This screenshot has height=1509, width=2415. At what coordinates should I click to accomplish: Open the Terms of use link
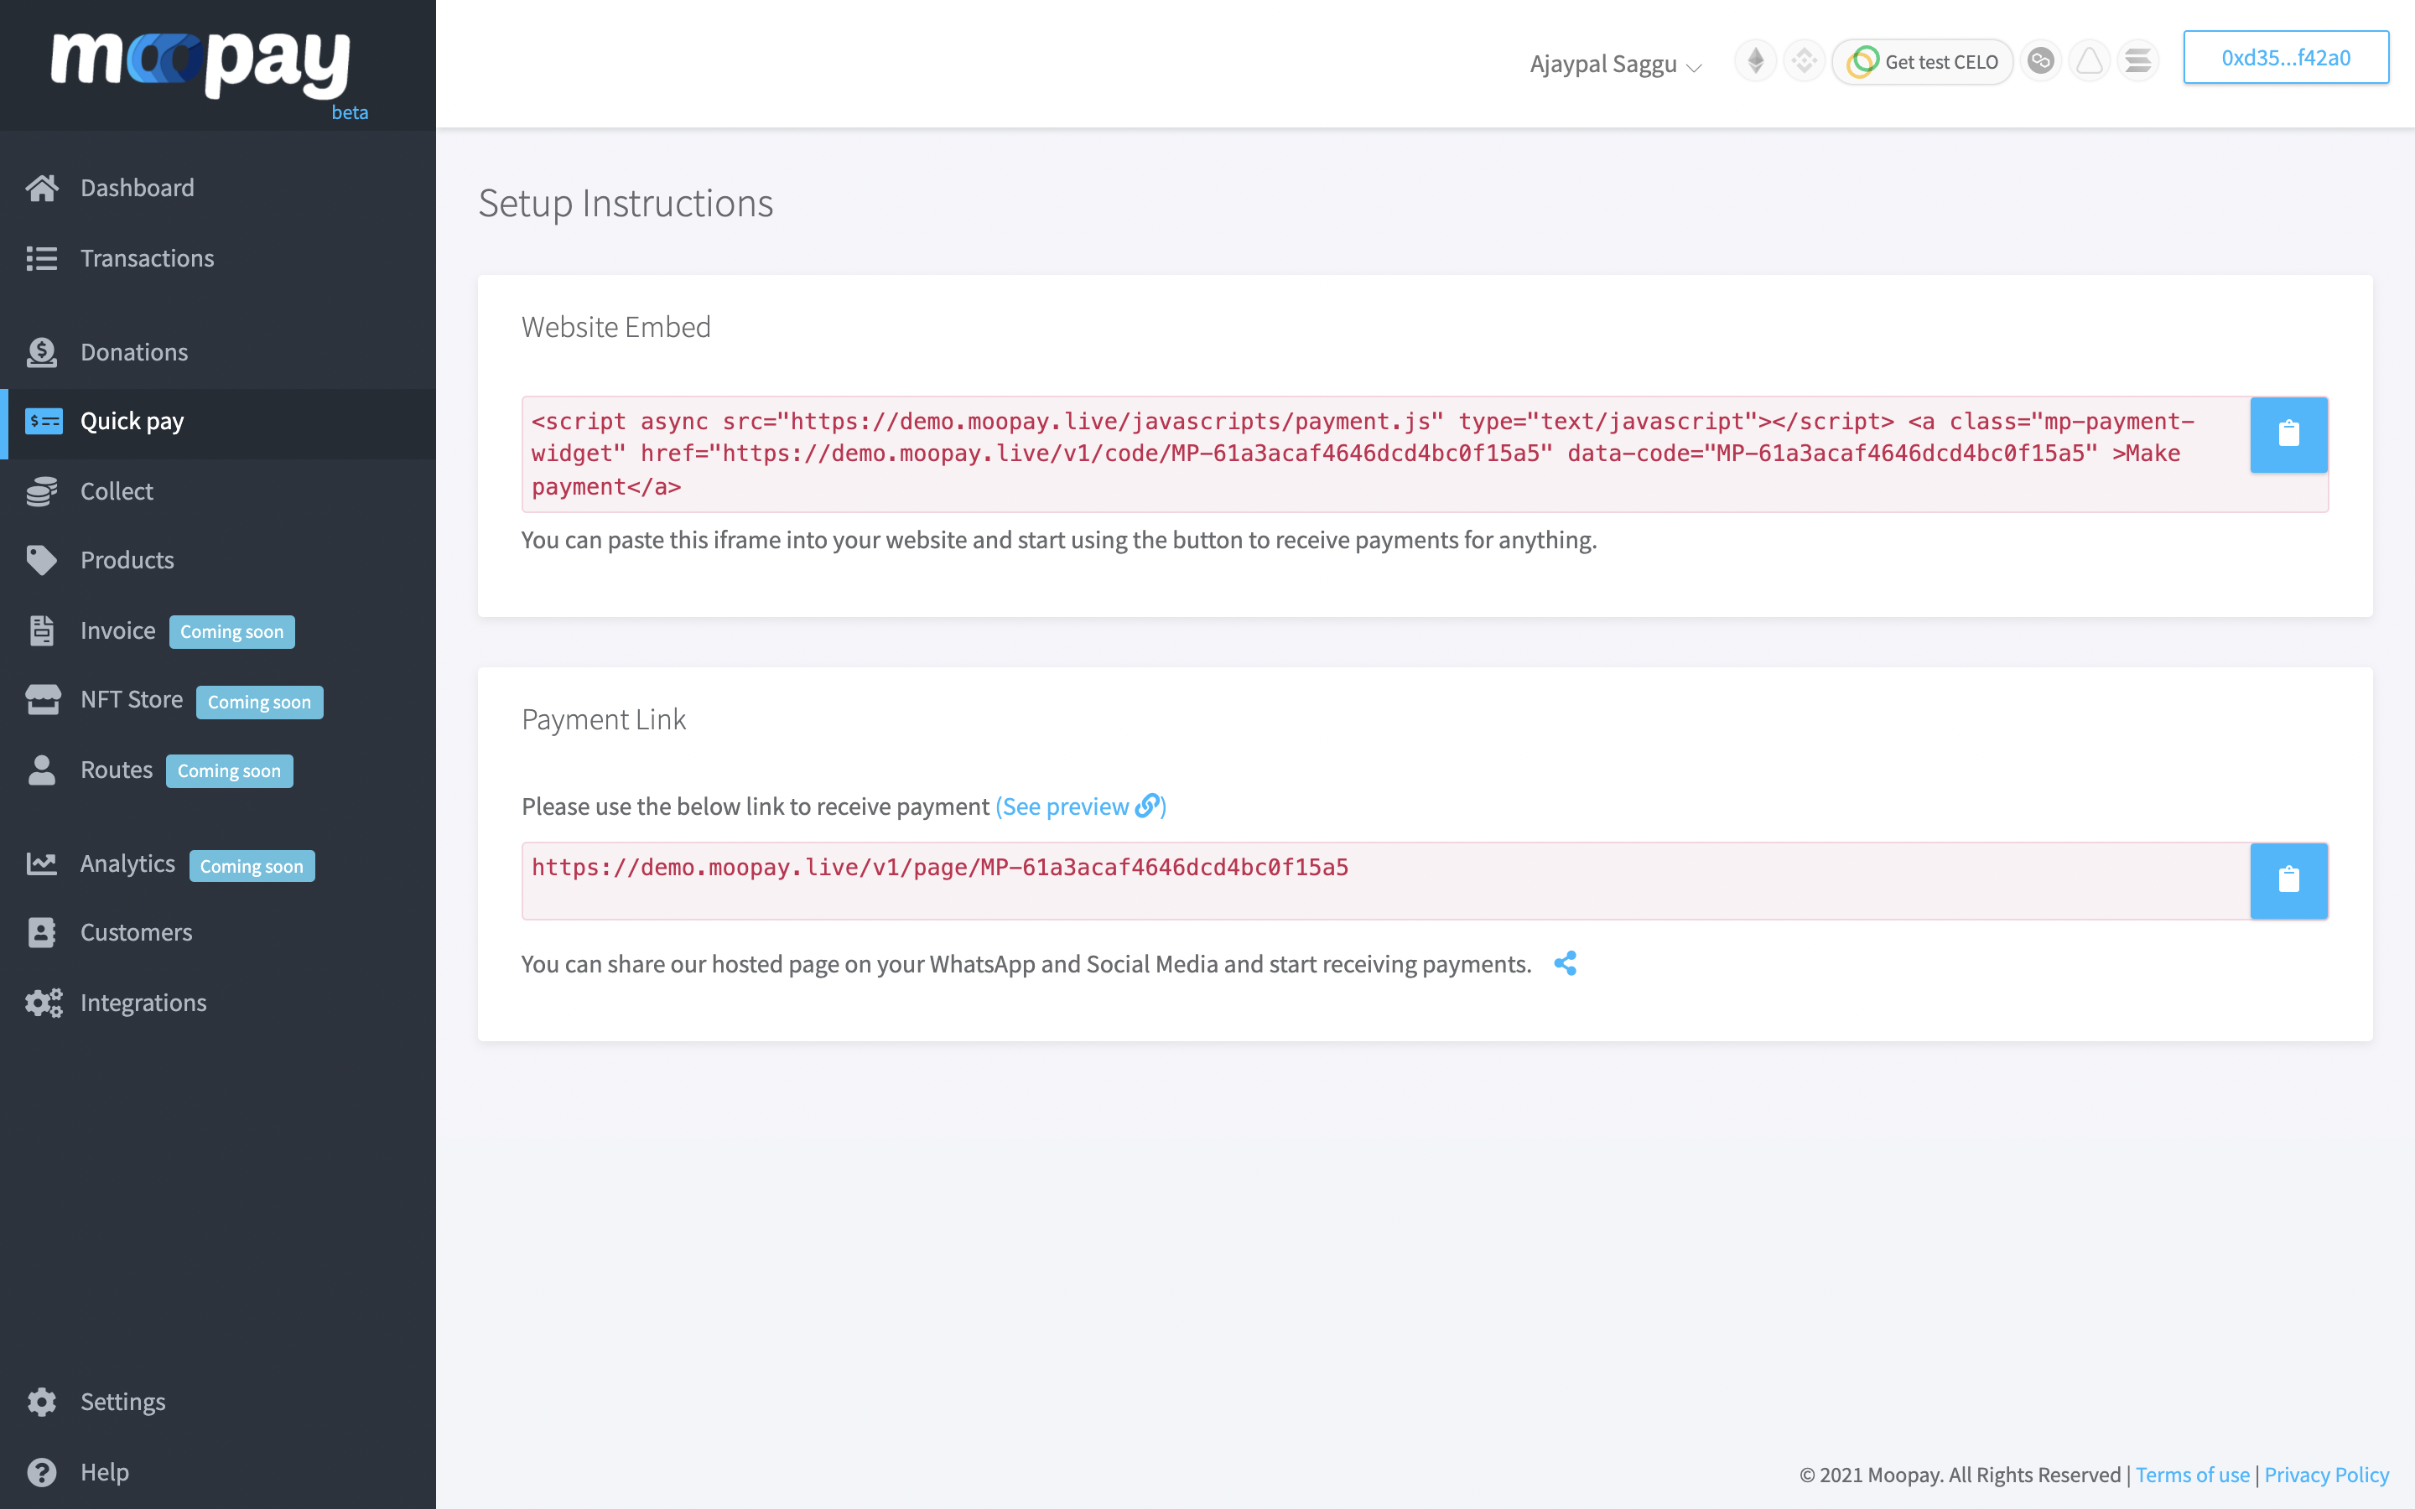tap(2191, 1474)
